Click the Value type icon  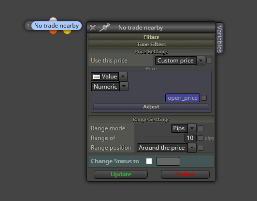[97, 77]
